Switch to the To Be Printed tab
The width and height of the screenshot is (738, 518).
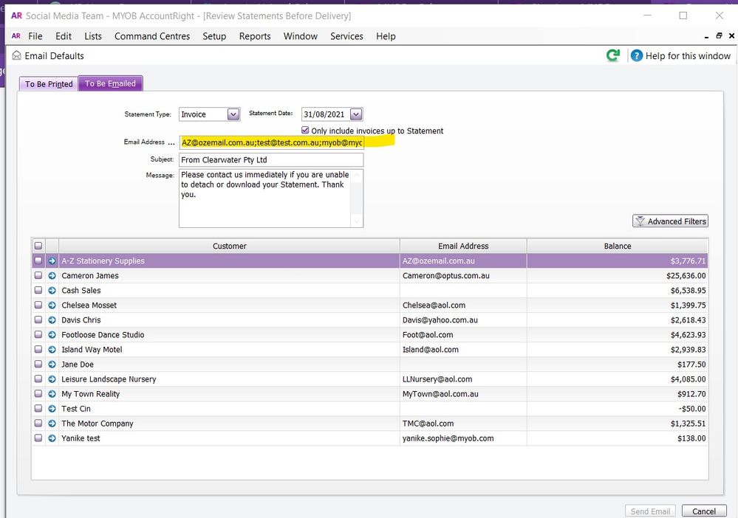[x=49, y=84]
